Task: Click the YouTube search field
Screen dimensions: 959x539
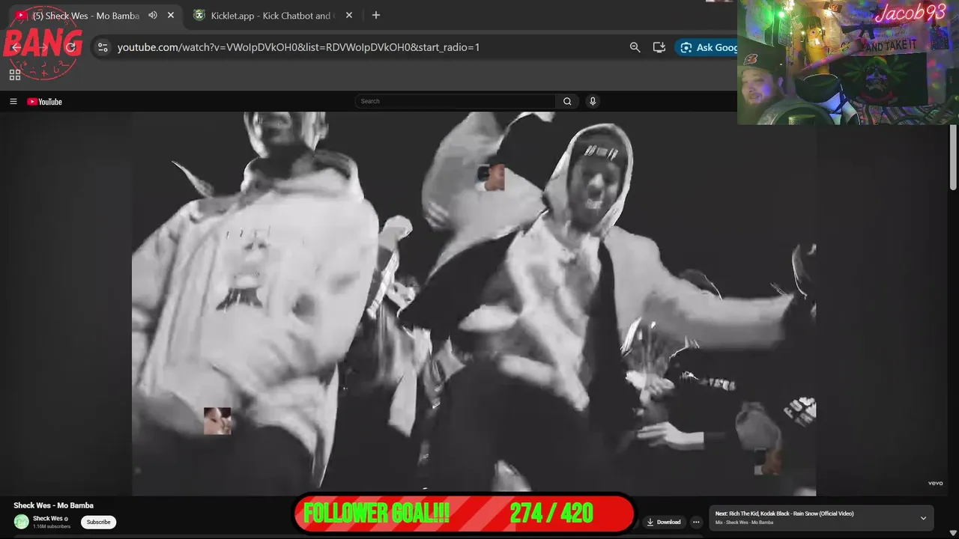Action: [x=455, y=101]
